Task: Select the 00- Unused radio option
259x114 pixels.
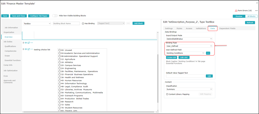Action: 60,50
